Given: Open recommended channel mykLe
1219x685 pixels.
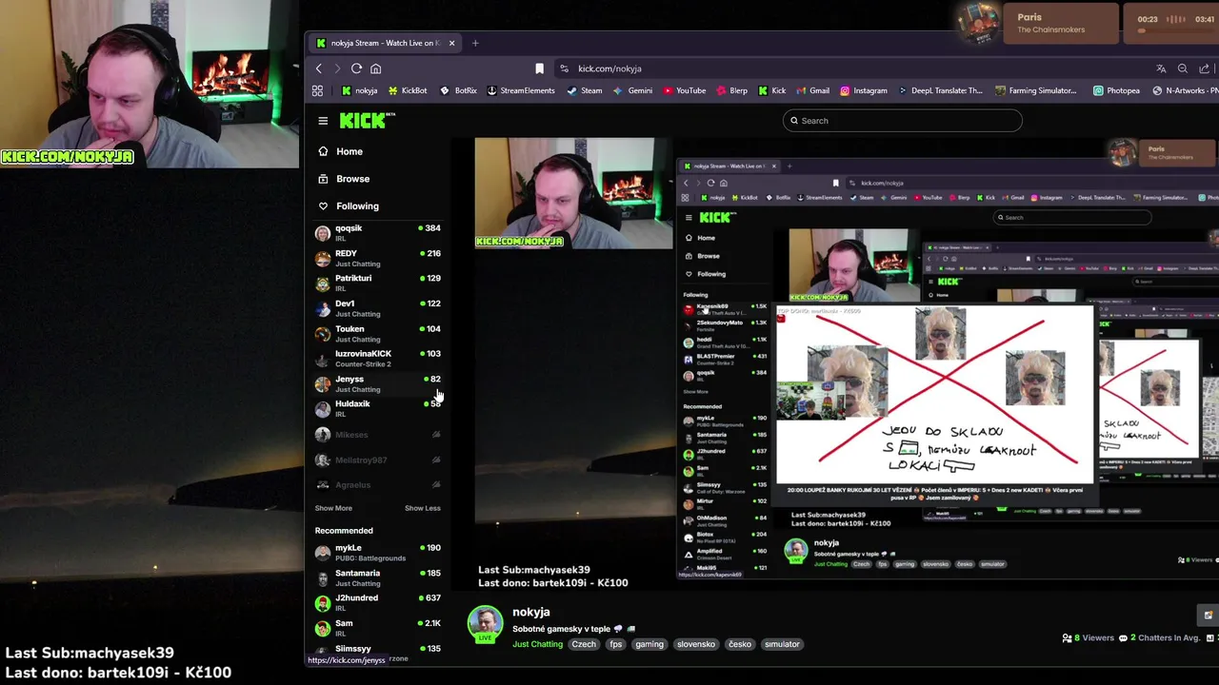Looking at the screenshot, I should [378, 553].
